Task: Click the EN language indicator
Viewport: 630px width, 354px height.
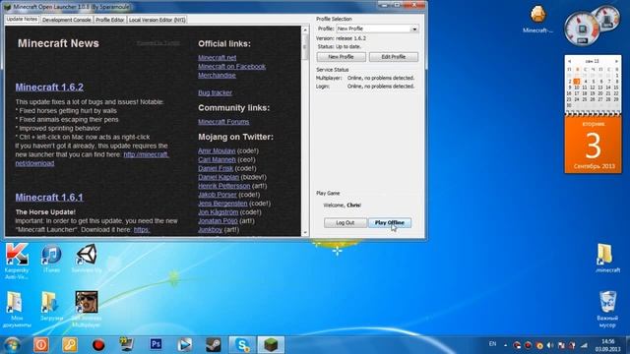Action: coord(492,344)
